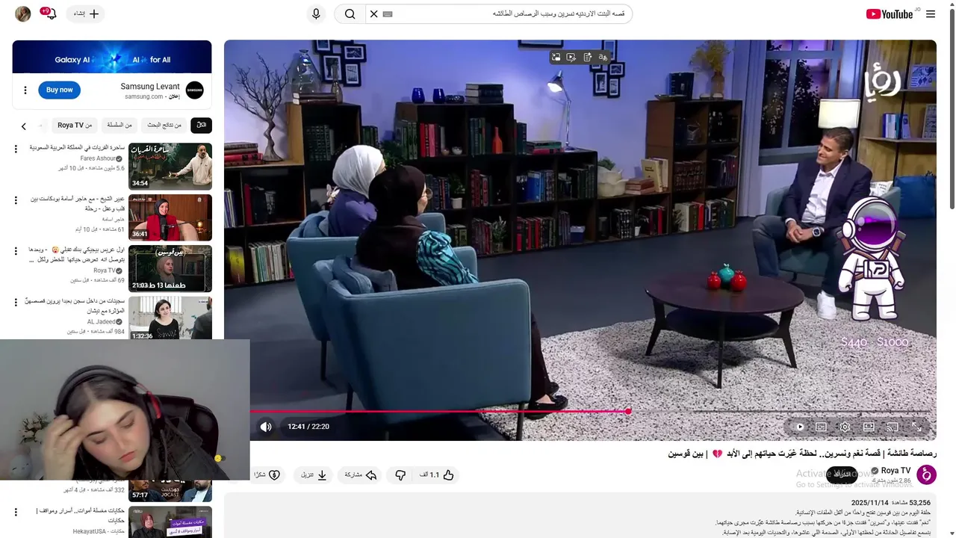Open the hamburger guide menu

tap(931, 14)
